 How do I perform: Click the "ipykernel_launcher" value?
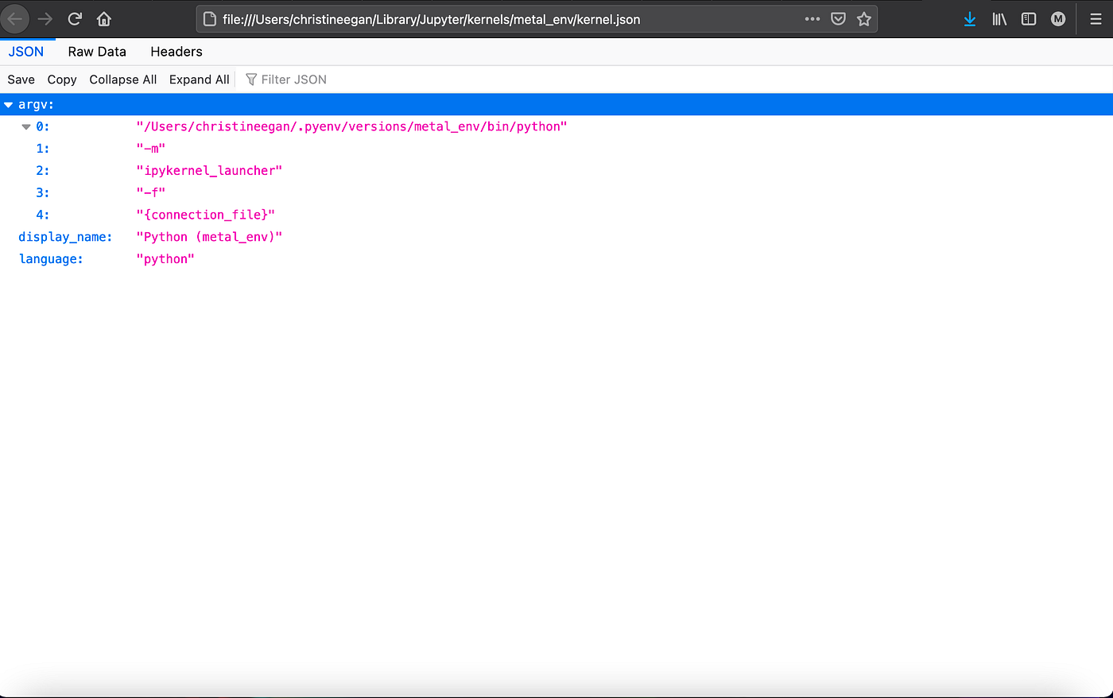point(209,171)
